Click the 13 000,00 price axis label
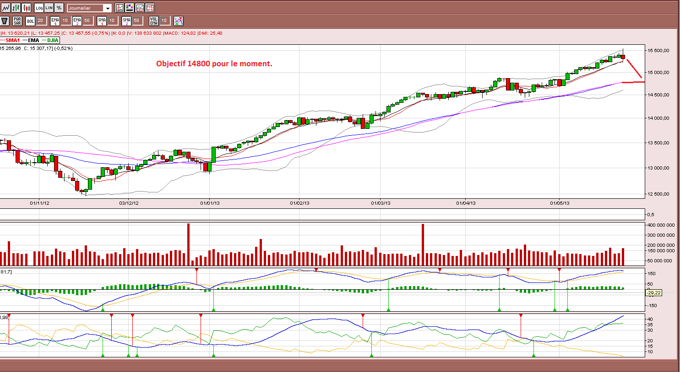This screenshot has width=680, height=372. point(658,168)
